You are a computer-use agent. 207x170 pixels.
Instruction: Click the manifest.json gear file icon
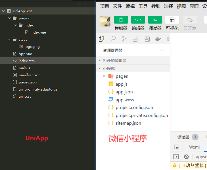(x=15, y=75)
